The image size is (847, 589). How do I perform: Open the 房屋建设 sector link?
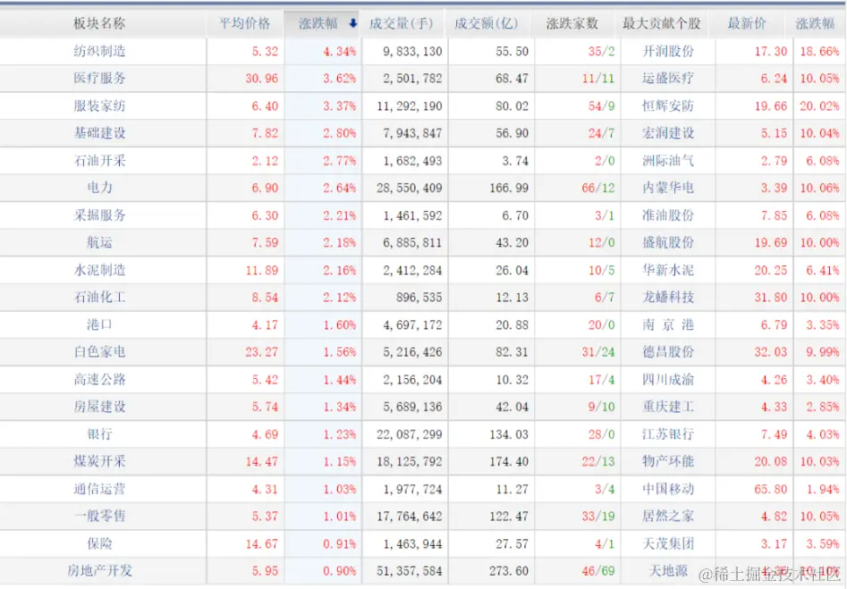point(99,407)
